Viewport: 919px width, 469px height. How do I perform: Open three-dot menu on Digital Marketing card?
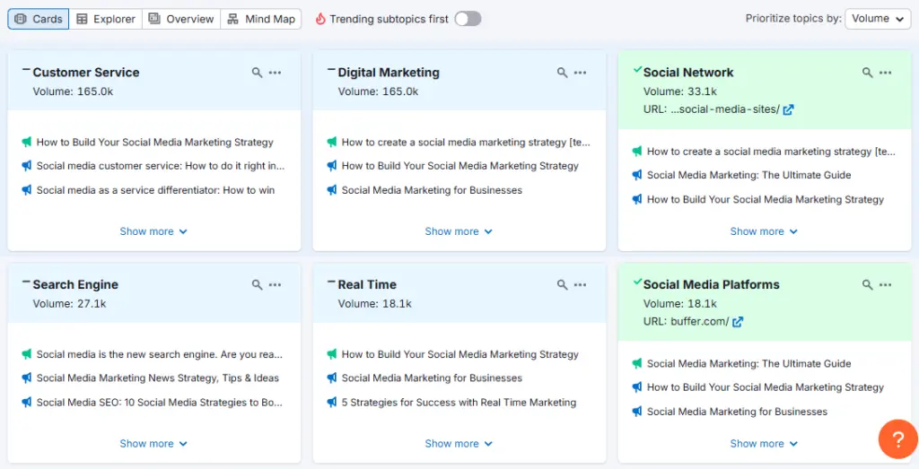tap(581, 73)
